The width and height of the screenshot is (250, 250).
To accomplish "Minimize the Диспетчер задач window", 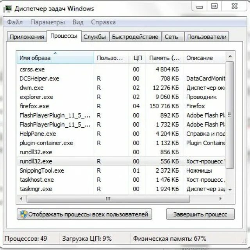I will 200,7.
